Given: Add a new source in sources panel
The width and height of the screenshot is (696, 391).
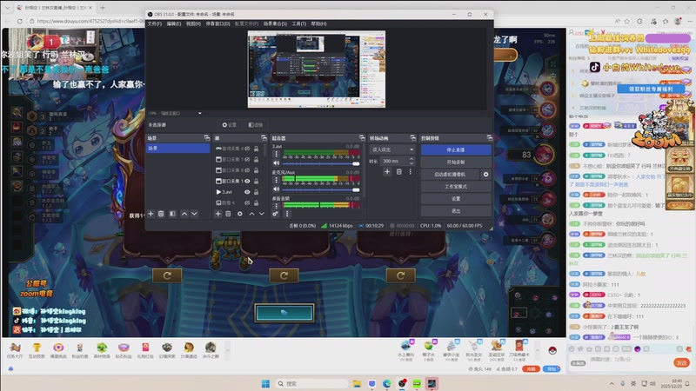Looking at the screenshot, I should [218, 214].
